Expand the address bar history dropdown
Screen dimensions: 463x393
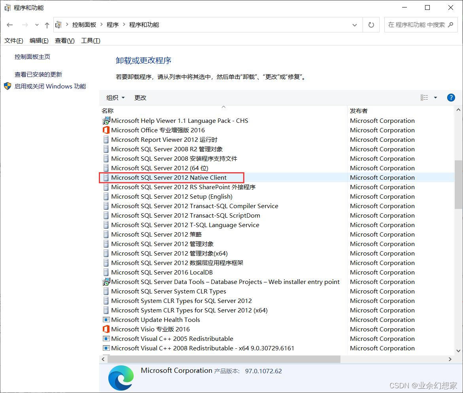point(355,25)
